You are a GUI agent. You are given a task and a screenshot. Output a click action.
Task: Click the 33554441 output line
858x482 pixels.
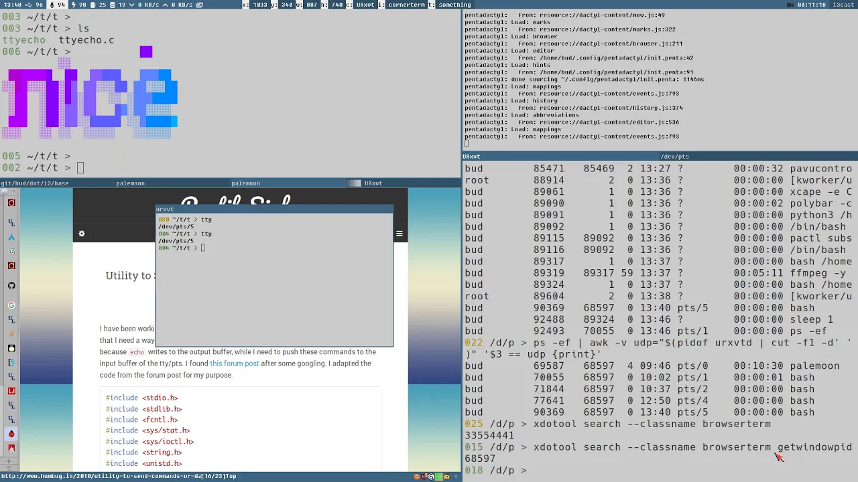tap(489, 435)
